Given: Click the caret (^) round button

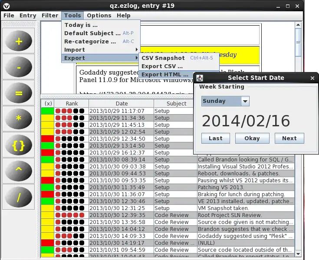Looking at the screenshot, I should [x=19, y=171].
